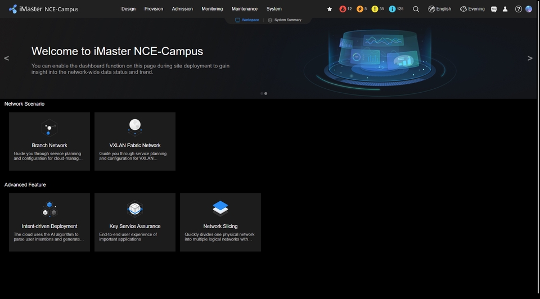Open the search magnifier icon

click(x=416, y=10)
